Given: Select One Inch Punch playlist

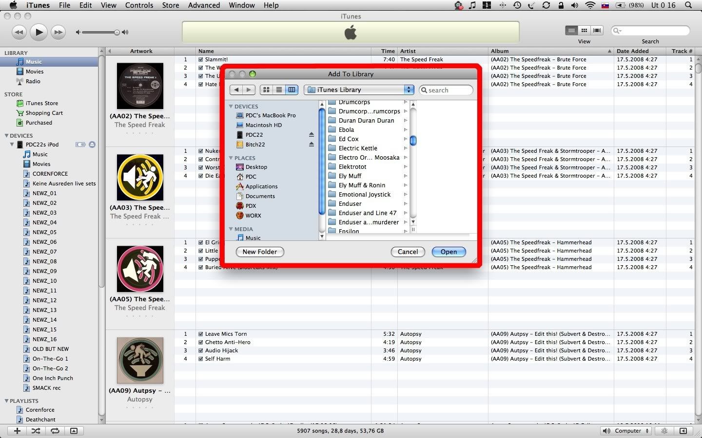Looking at the screenshot, I should [53, 378].
